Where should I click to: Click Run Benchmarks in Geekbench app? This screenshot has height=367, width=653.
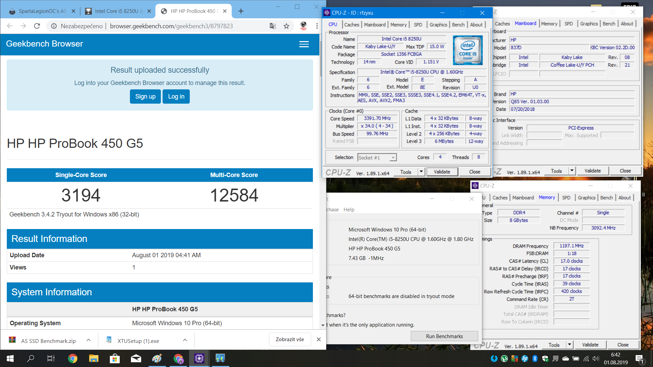[444, 336]
